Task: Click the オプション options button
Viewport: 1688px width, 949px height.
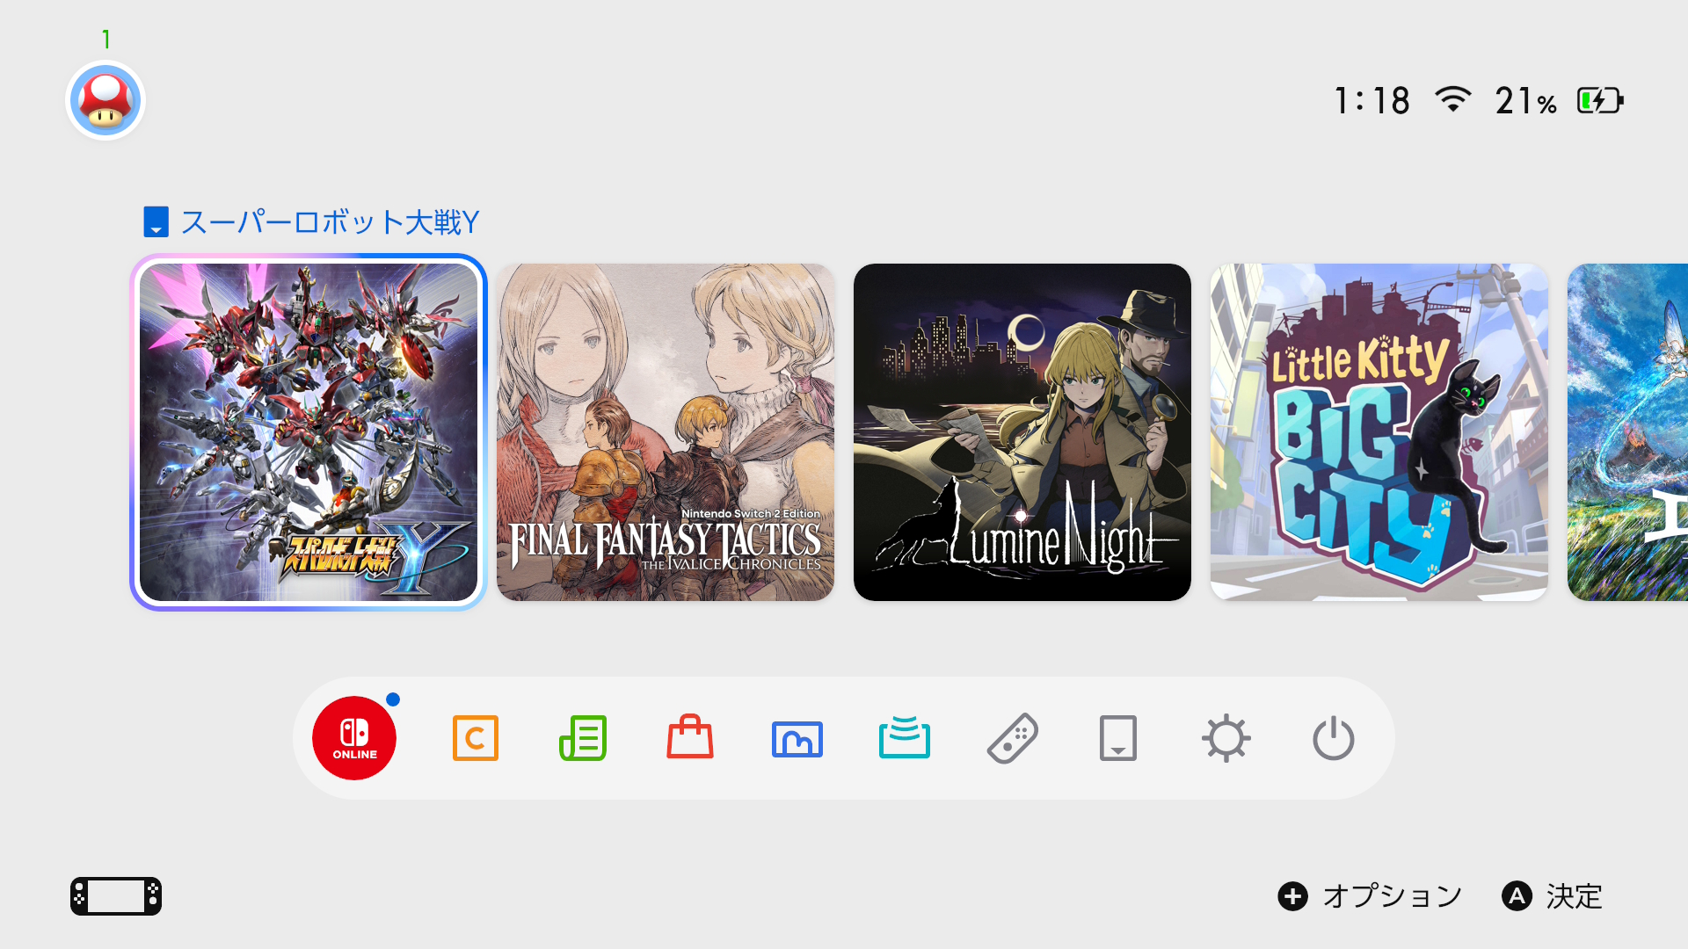Action: coord(1370,896)
